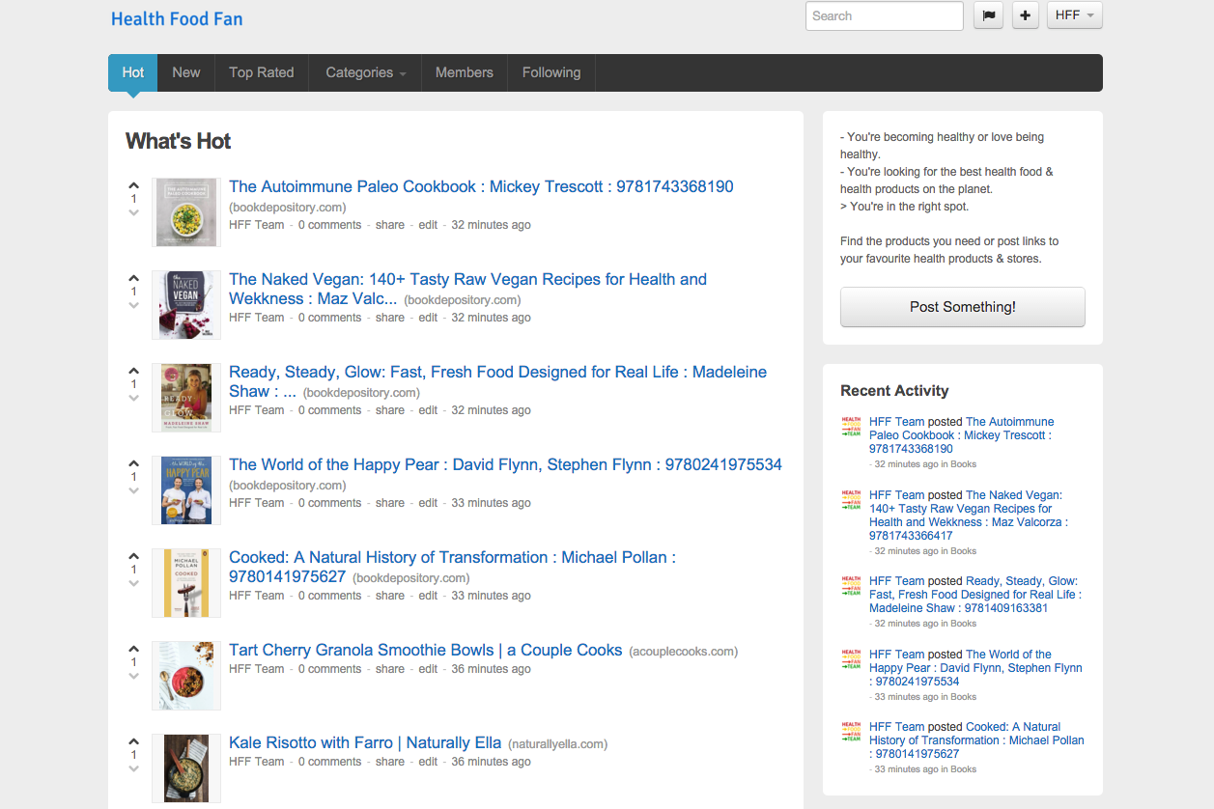
Task: Open Kale Risotto with Farro thumbnail
Action: (186, 768)
